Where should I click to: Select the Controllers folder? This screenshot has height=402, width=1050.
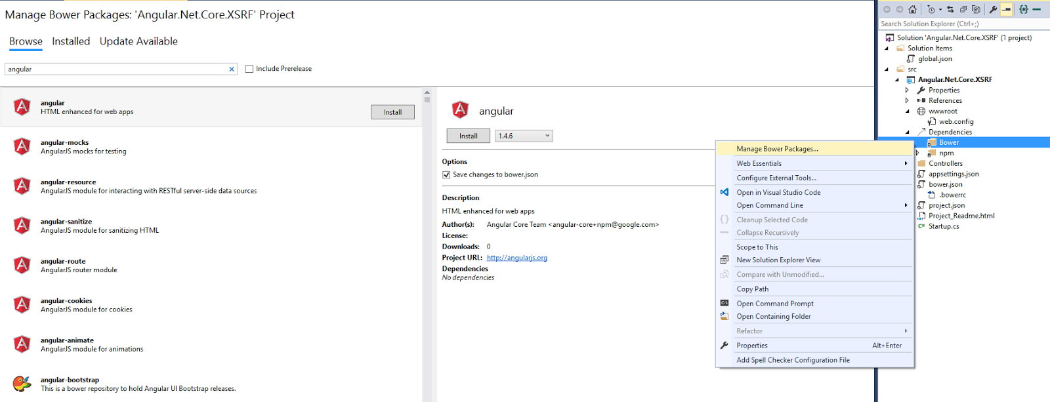[x=946, y=163]
